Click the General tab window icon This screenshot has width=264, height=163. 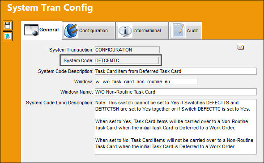click(x=31, y=30)
